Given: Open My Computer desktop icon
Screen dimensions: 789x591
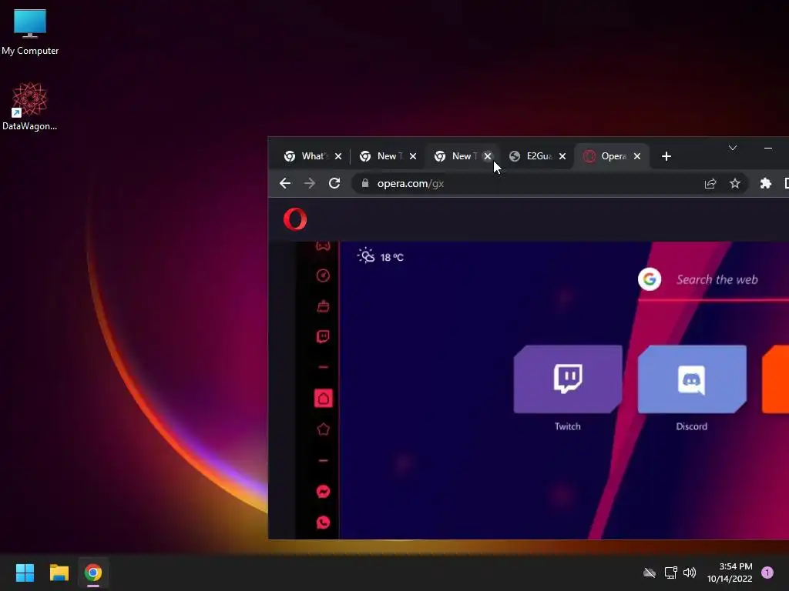Looking at the screenshot, I should pos(30,32).
